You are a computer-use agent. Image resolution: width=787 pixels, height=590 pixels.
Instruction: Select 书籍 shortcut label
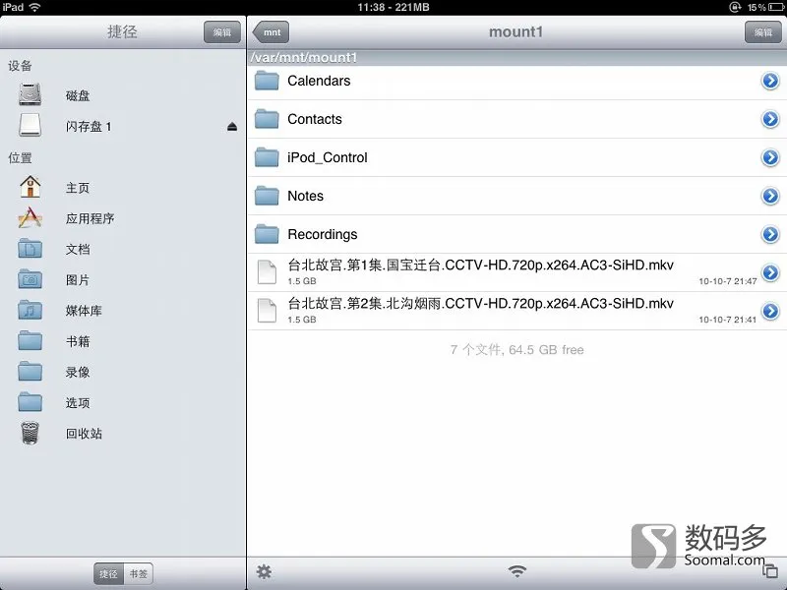click(78, 341)
